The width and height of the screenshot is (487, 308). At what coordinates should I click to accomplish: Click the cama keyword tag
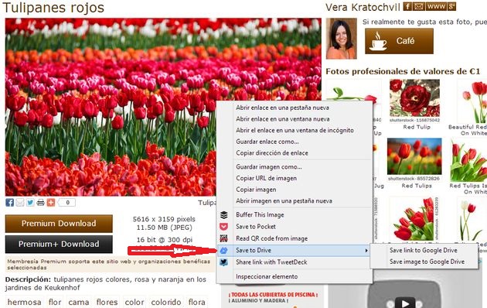[79, 302]
